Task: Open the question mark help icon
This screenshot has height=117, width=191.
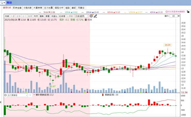Action: click(30, 95)
